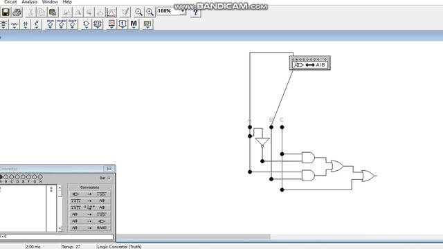Toggle input H circle in Logic Converter
This screenshot has height=249, width=443.
click(x=40, y=177)
